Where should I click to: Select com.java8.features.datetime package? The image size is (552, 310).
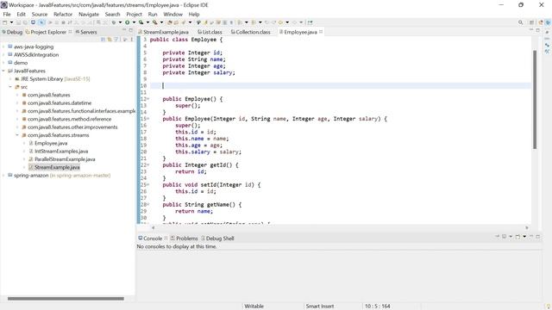pos(60,103)
